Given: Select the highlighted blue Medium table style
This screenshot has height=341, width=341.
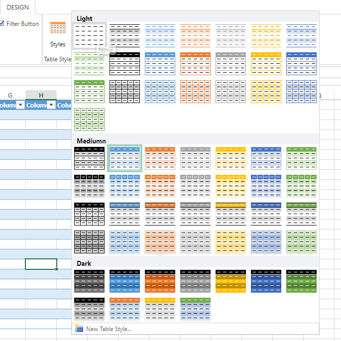Looking at the screenshot, I should point(124,158).
